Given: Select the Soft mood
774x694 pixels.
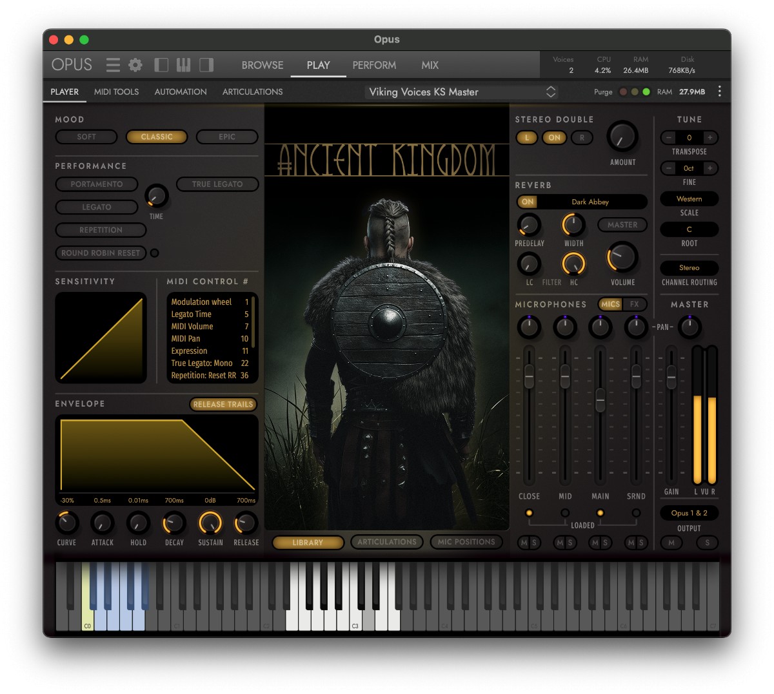Looking at the screenshot, I should [x=86, y=137].
